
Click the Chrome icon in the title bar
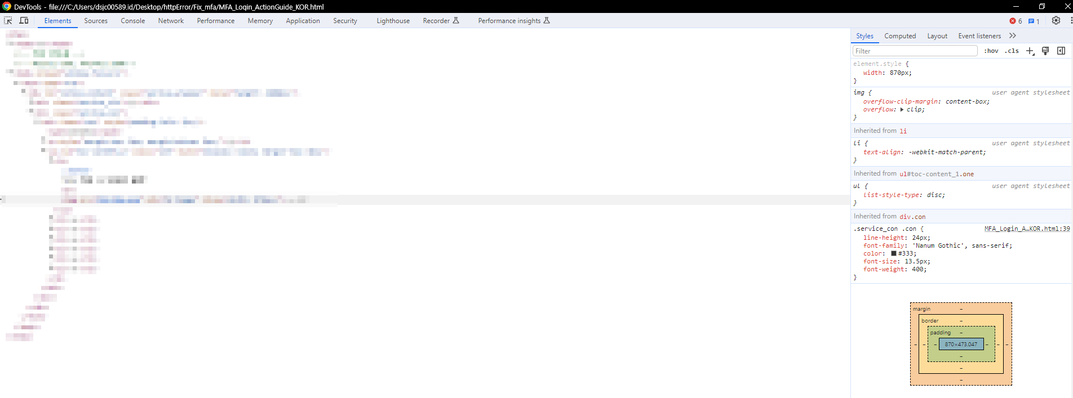(x=7, y=7)
